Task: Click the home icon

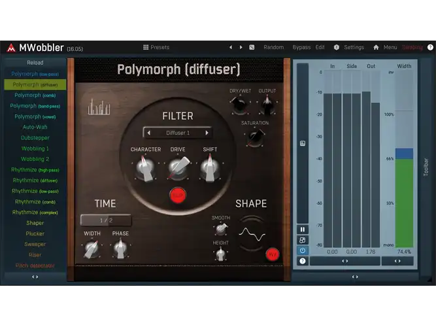Action: coord(376,47)
